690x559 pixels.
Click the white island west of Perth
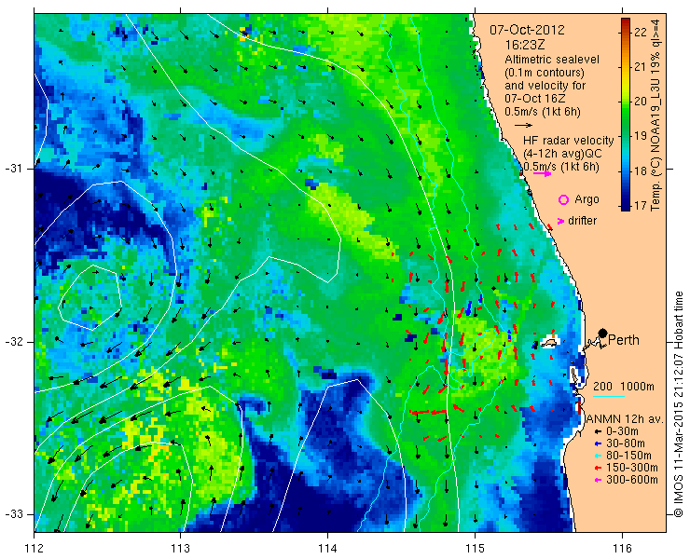(549, 342)
